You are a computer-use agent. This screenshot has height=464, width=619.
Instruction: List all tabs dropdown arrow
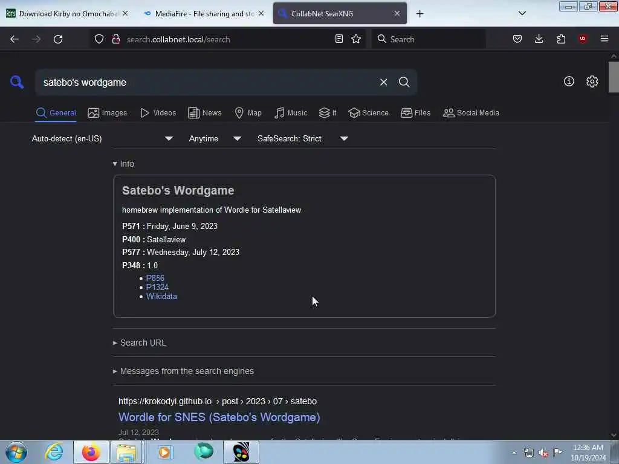(522, 13)
